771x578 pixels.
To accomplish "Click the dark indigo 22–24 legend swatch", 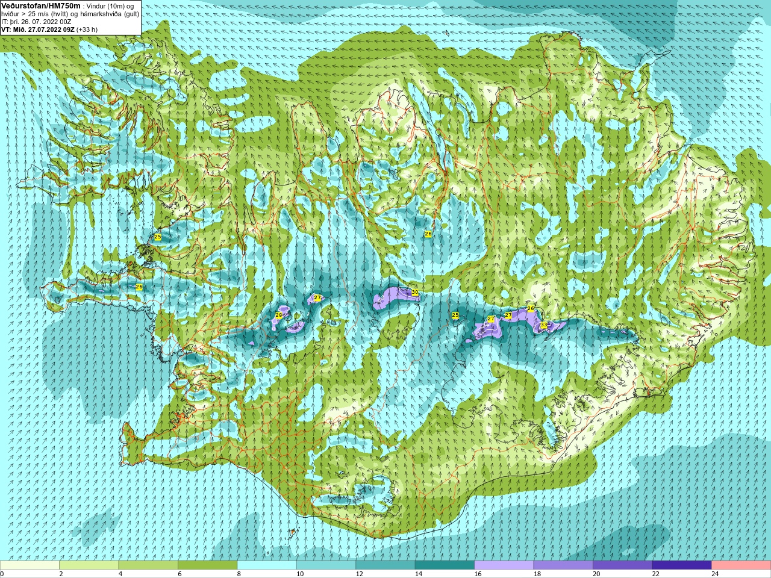I will [682, 565].
